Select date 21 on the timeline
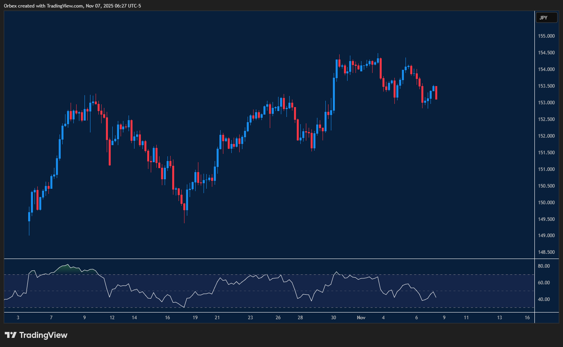Viewport: 563px width, 347px height. (217, 318)
